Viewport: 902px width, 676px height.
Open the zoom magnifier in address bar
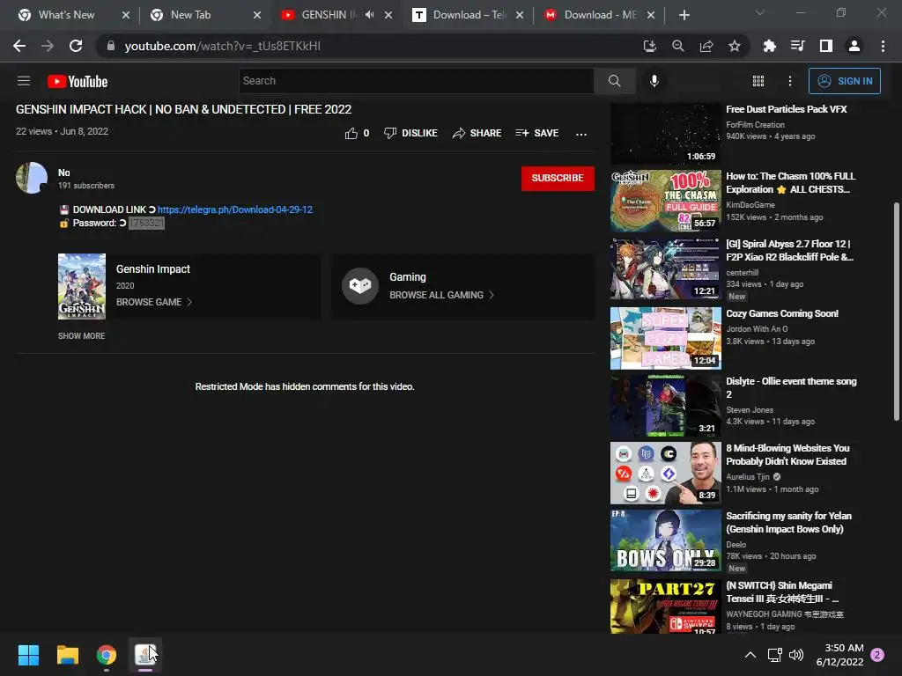pyautogui.click(x=677, y=46)
